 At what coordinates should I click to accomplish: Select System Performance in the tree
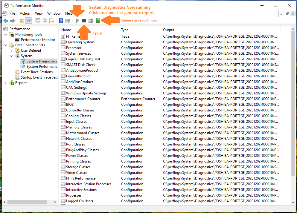[x=42, y=67]
